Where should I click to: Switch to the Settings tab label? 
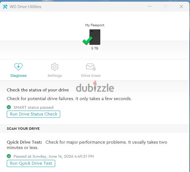55,75
